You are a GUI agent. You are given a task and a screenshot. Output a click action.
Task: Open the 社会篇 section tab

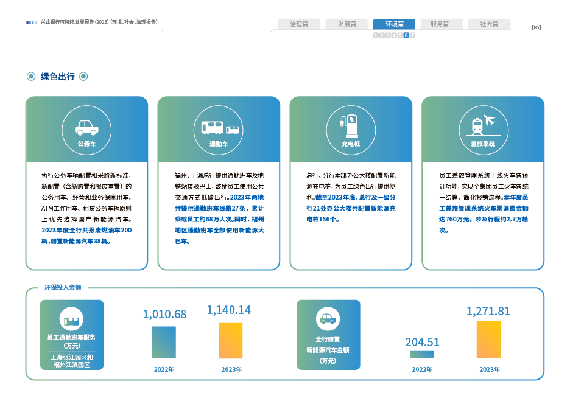tap(489, 24)
